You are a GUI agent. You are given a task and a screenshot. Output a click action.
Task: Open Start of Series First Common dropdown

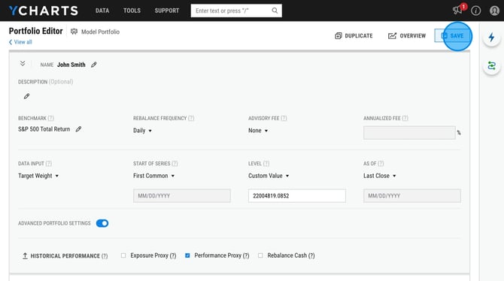coord(154,176)
